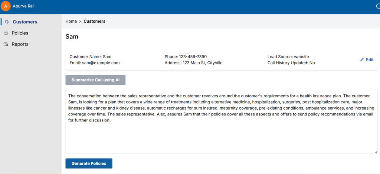This screenshot has width=380, height=174.
Task: Open the Customers section in sidebar
Action: (x=25, y=22)
